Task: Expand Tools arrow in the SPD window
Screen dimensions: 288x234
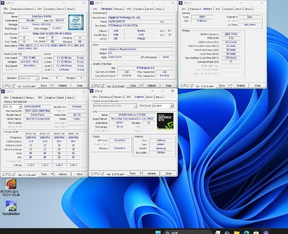Action: (x=52, y=174)
